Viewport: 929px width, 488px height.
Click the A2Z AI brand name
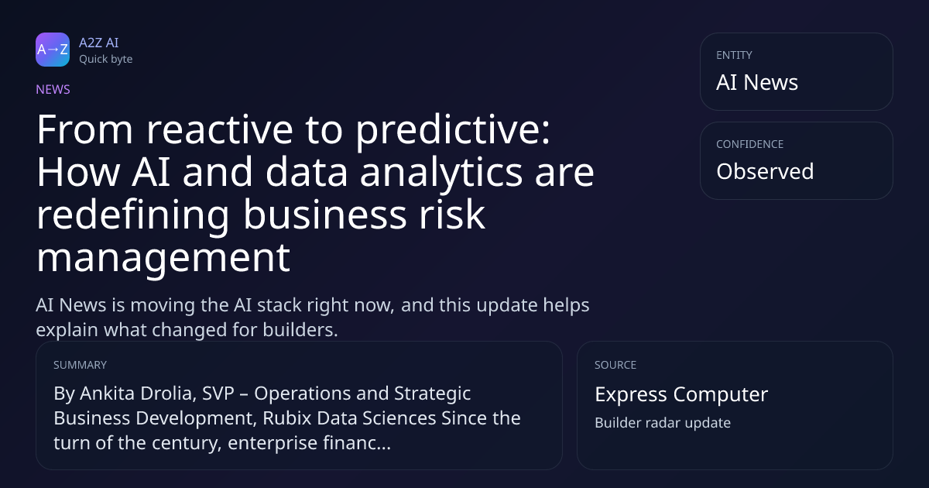coord(98,43)
